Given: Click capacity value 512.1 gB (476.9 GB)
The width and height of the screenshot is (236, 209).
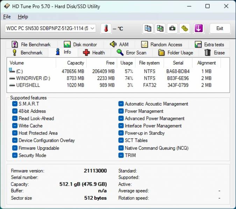Looking at the screenshot, I should point(83,184).
